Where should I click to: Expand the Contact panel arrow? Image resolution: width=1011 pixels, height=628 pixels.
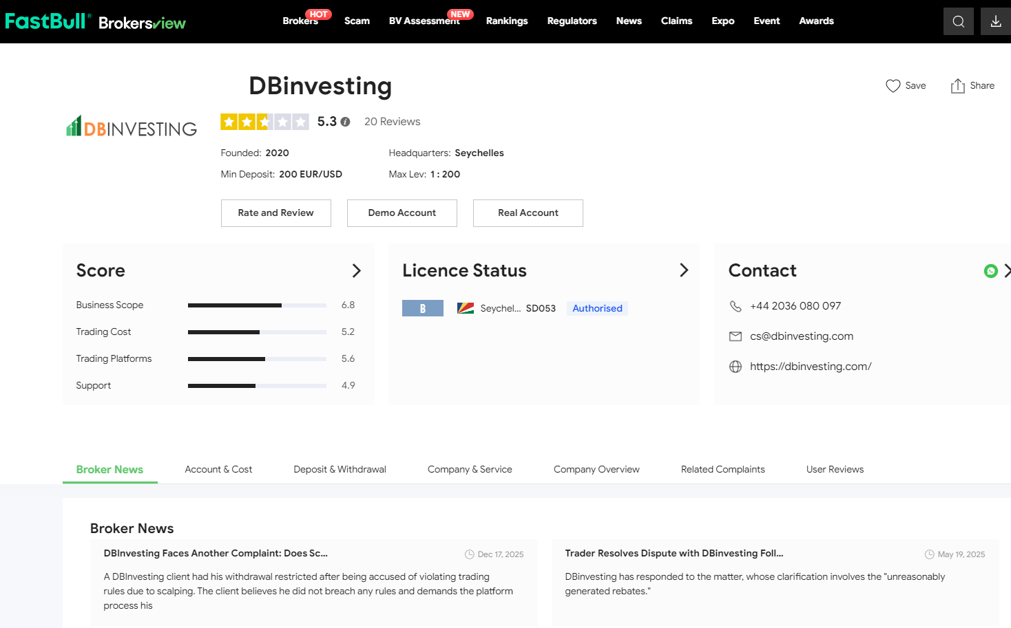[1006, 271]
